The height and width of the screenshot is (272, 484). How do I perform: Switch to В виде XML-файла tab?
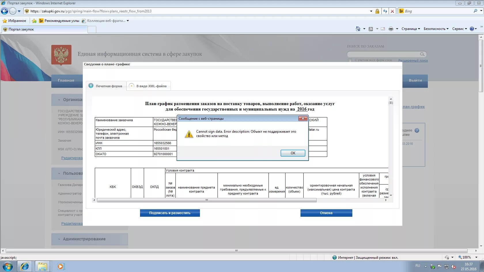[x=149, y=86]
